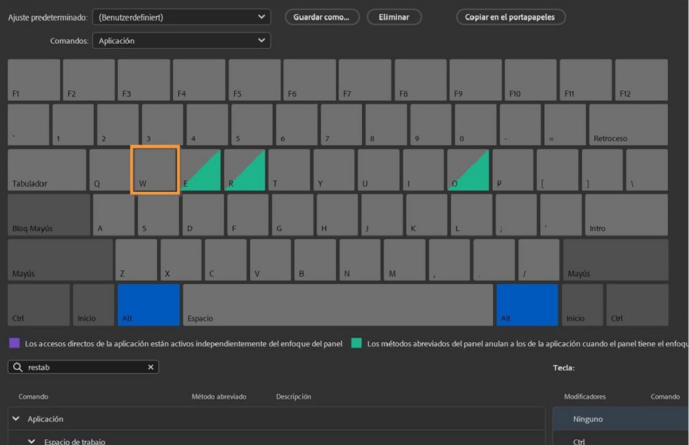Click the F12 key

tap(641, 80)
